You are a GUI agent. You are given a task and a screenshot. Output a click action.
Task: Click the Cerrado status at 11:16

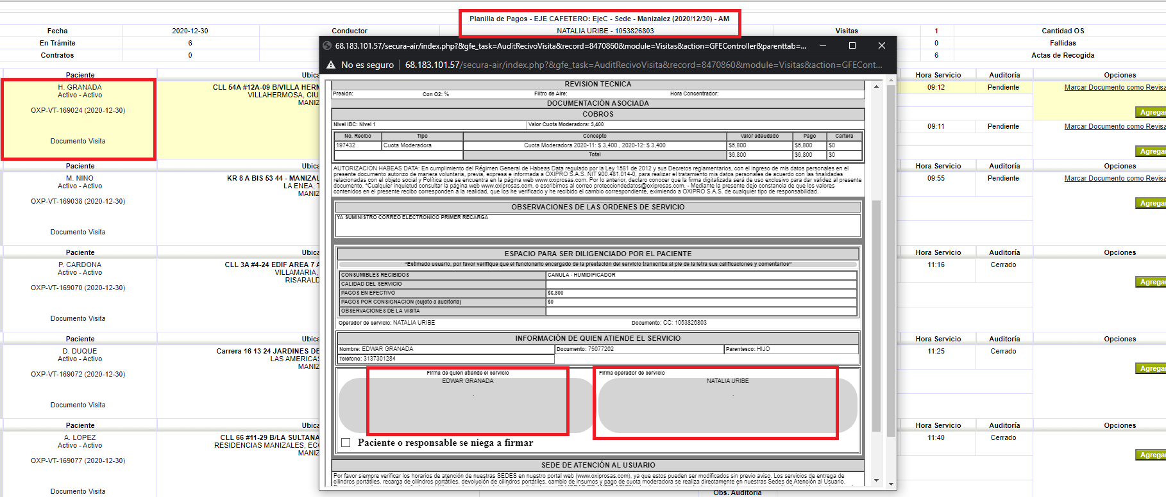[1003, 265]
